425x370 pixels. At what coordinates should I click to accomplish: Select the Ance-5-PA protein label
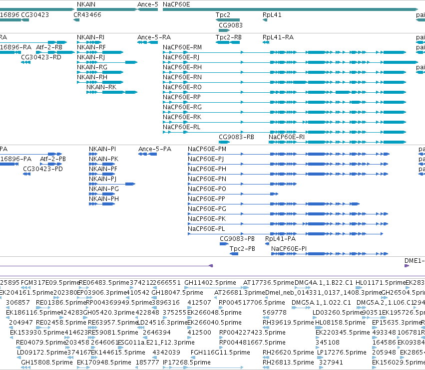155,149
